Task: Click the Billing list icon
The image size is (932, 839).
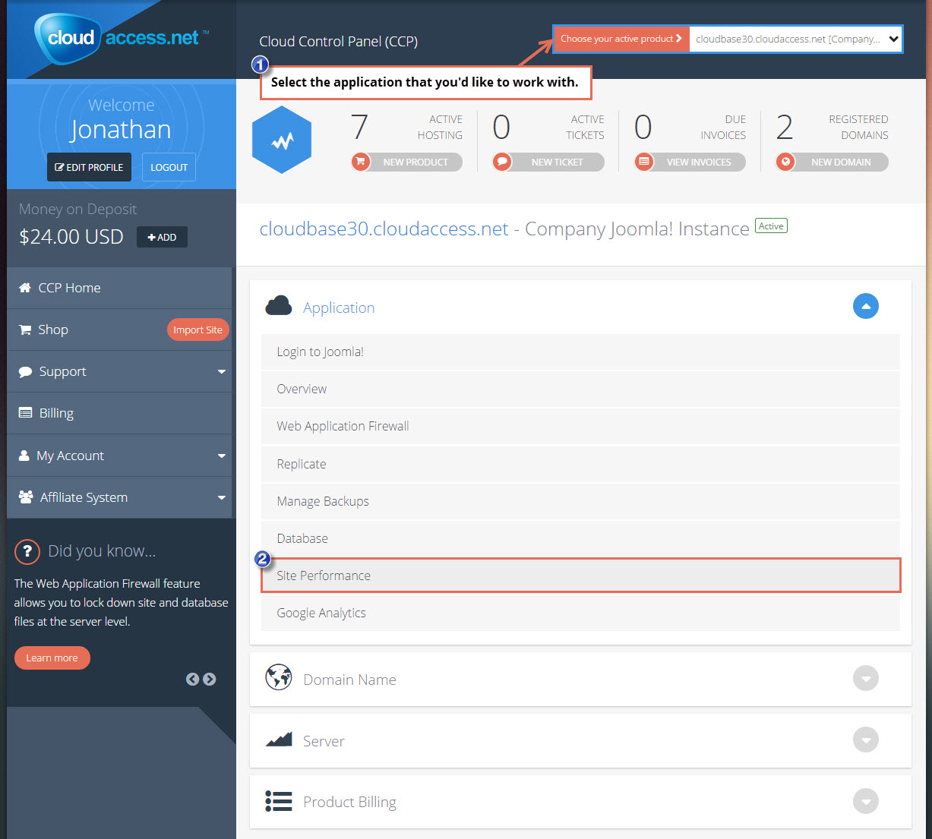Action: pos(25,413)
